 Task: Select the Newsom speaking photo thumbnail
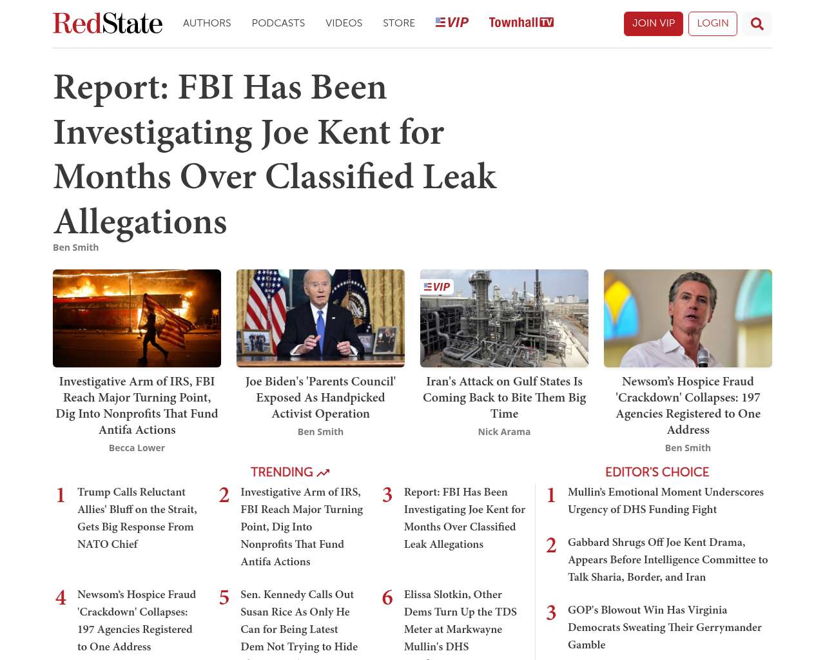pyautogui.click(x=688, y=318)
